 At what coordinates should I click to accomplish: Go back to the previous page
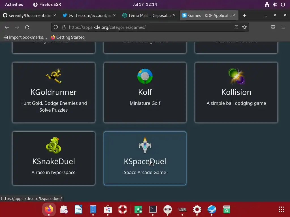(x=7, y=27)
